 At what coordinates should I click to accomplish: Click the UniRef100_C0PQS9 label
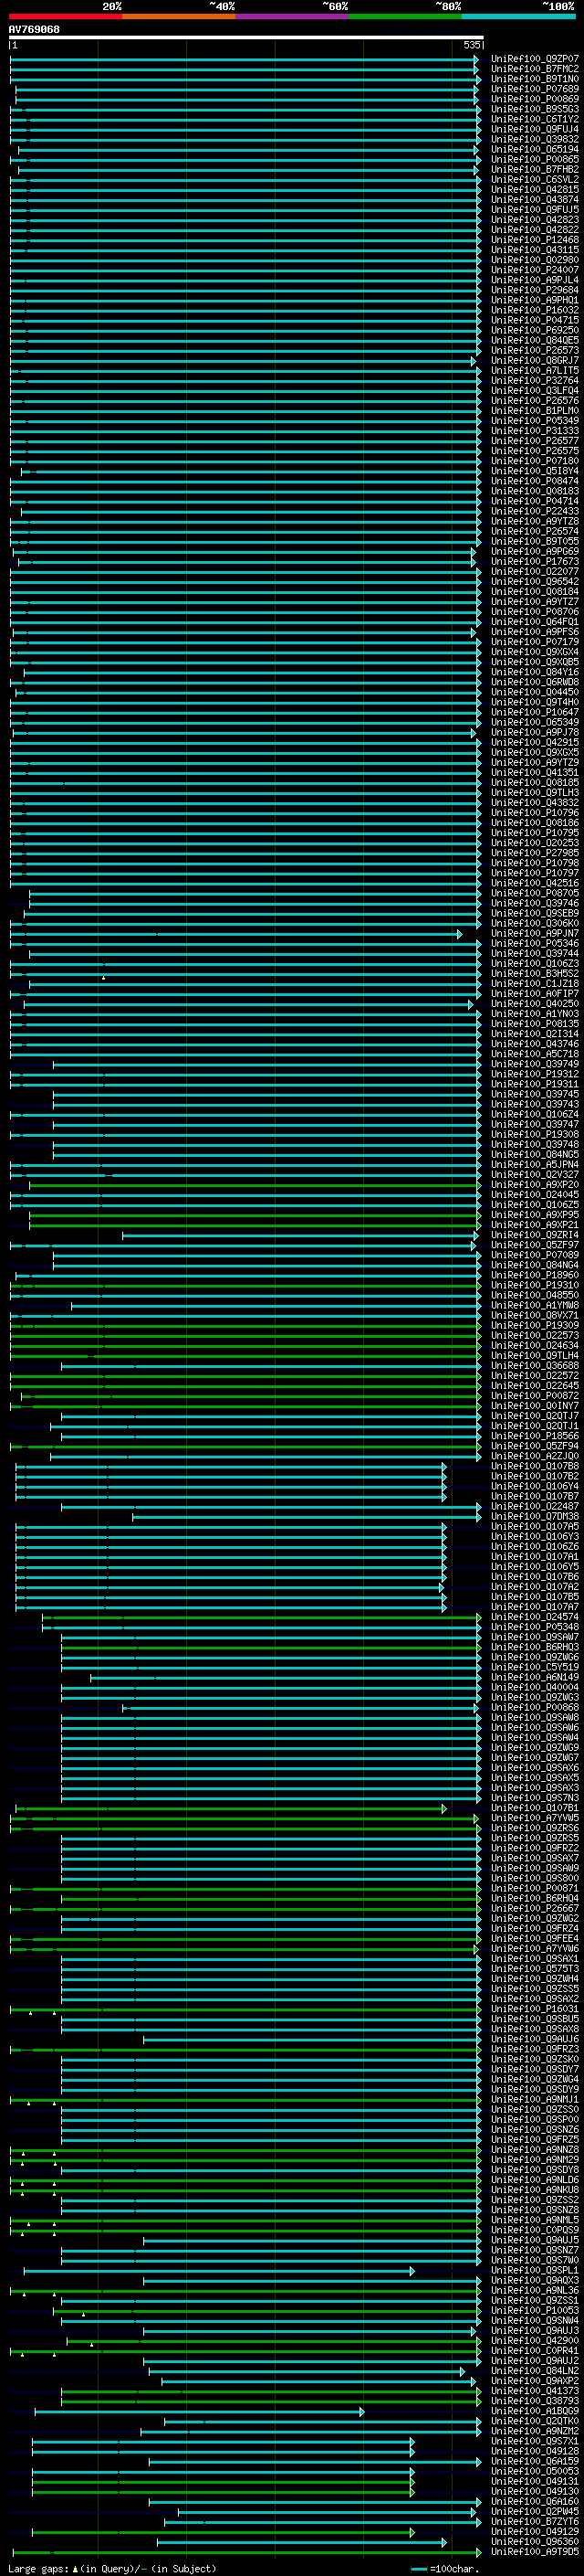tap(534, 2229)
